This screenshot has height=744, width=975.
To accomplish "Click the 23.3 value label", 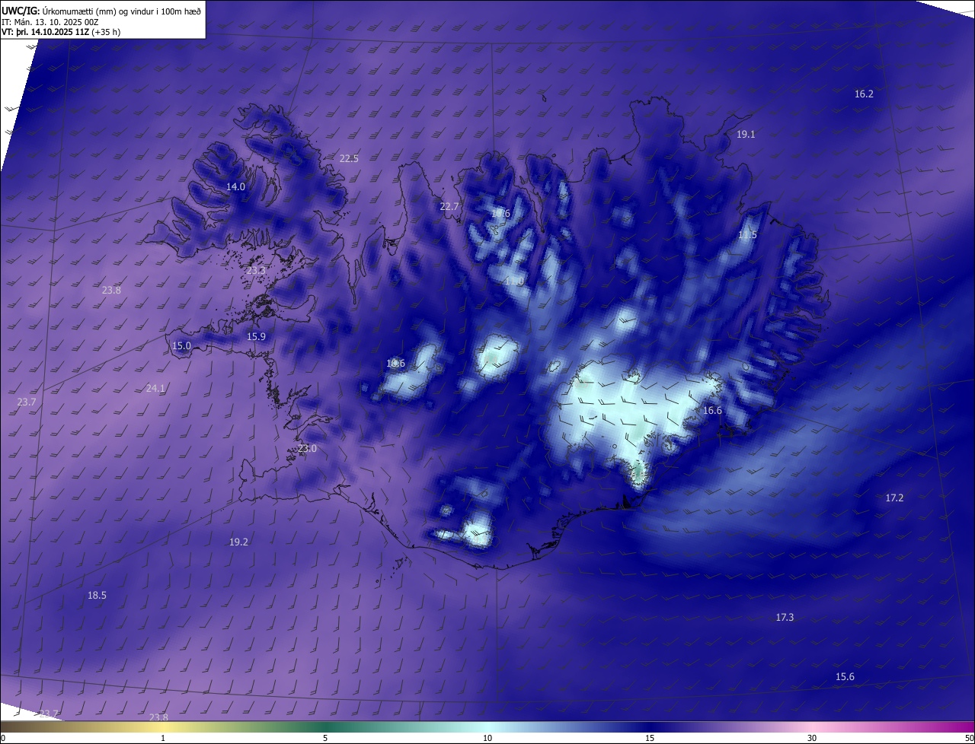I will 256,271.
